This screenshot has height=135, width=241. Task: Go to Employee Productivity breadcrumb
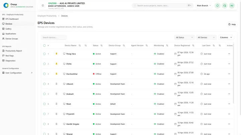tap(47, 16)
